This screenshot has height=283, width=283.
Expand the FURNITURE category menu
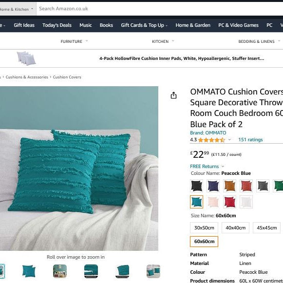pos(74,41)
